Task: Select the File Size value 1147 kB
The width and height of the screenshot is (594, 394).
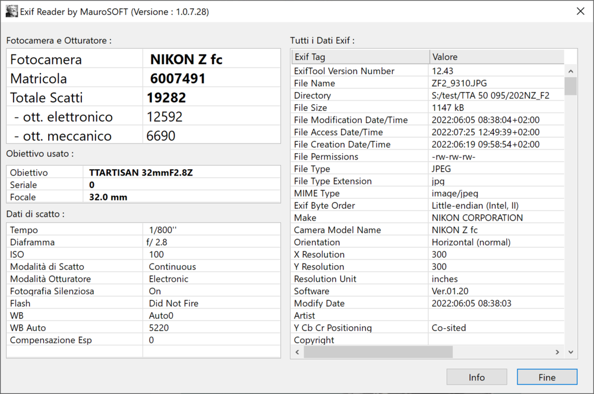Action: pos(448,107)
